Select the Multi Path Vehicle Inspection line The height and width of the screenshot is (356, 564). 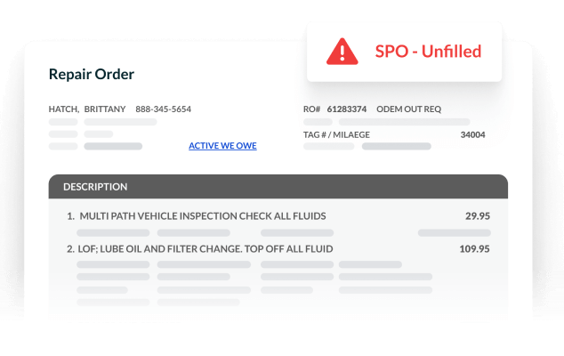tap(203, 215)
